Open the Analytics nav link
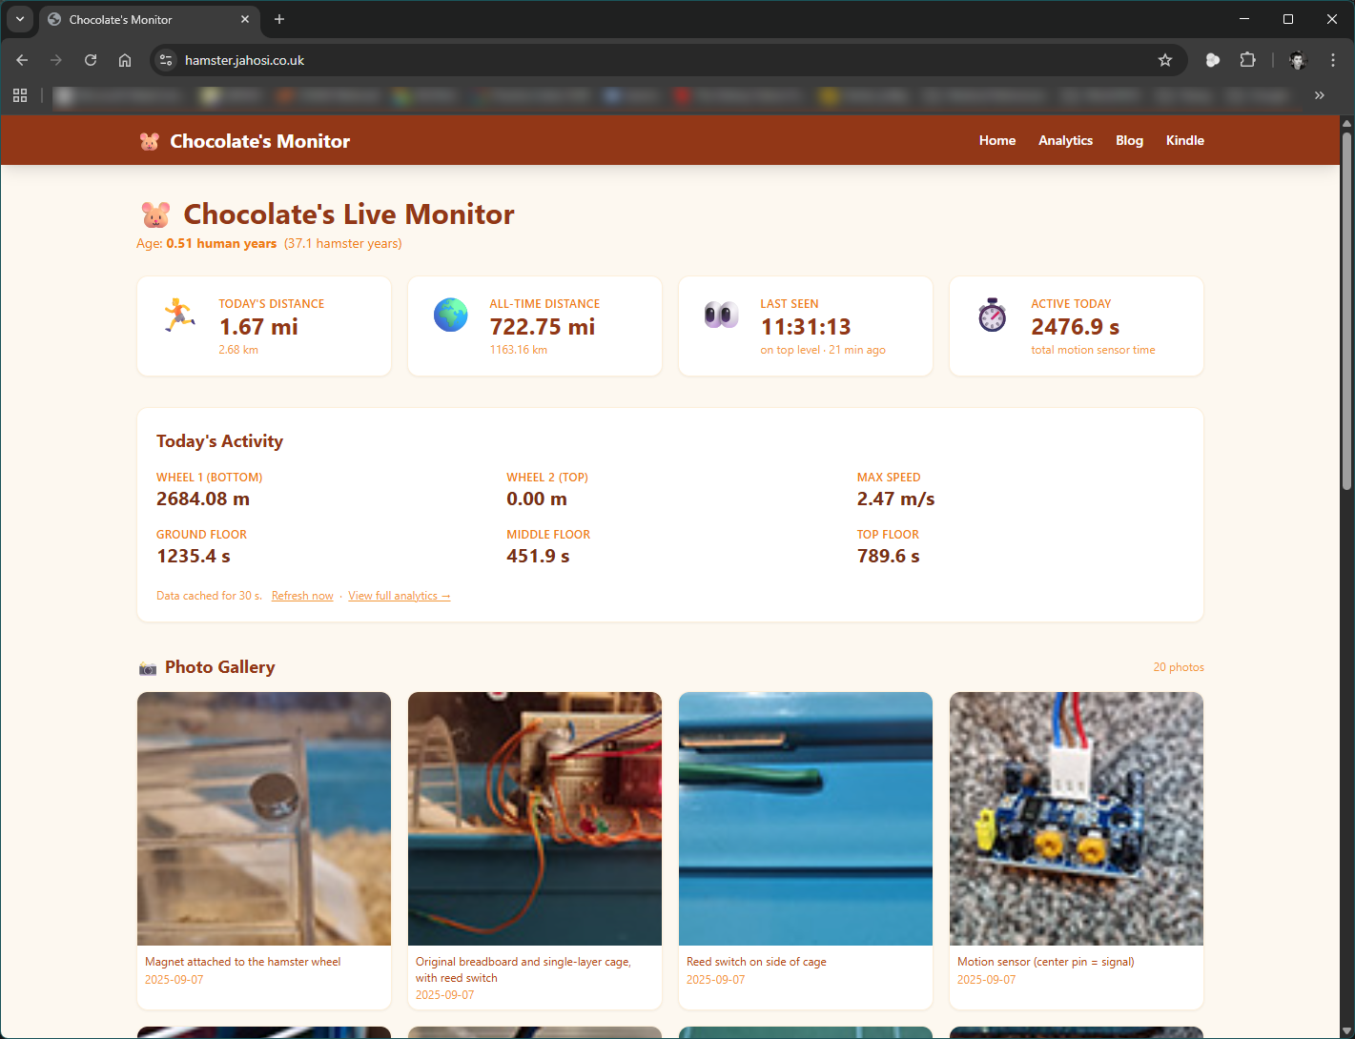The height and width of the screenshot is (1039, 1355). [x=1066, y=140]
